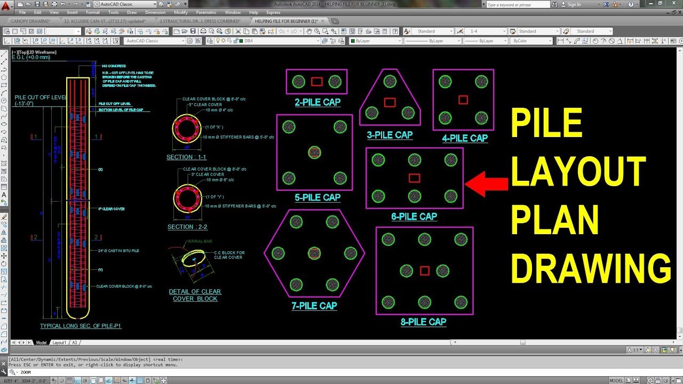The height and width of the screenshot is (384, 683).
Task: Click MODEL button in status bar
Action: [x=616, y=380]
